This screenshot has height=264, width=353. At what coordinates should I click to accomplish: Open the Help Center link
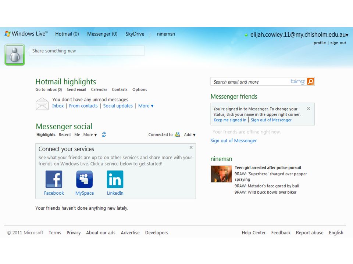(254, 233)
